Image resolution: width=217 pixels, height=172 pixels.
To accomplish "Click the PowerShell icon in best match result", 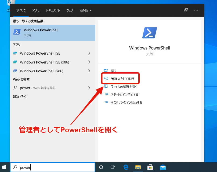I will [x=17, y=32].
